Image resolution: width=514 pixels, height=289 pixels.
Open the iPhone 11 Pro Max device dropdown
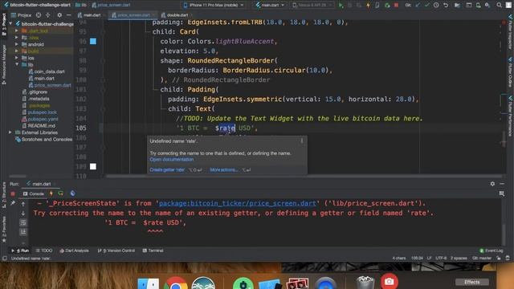click(213, 6)
